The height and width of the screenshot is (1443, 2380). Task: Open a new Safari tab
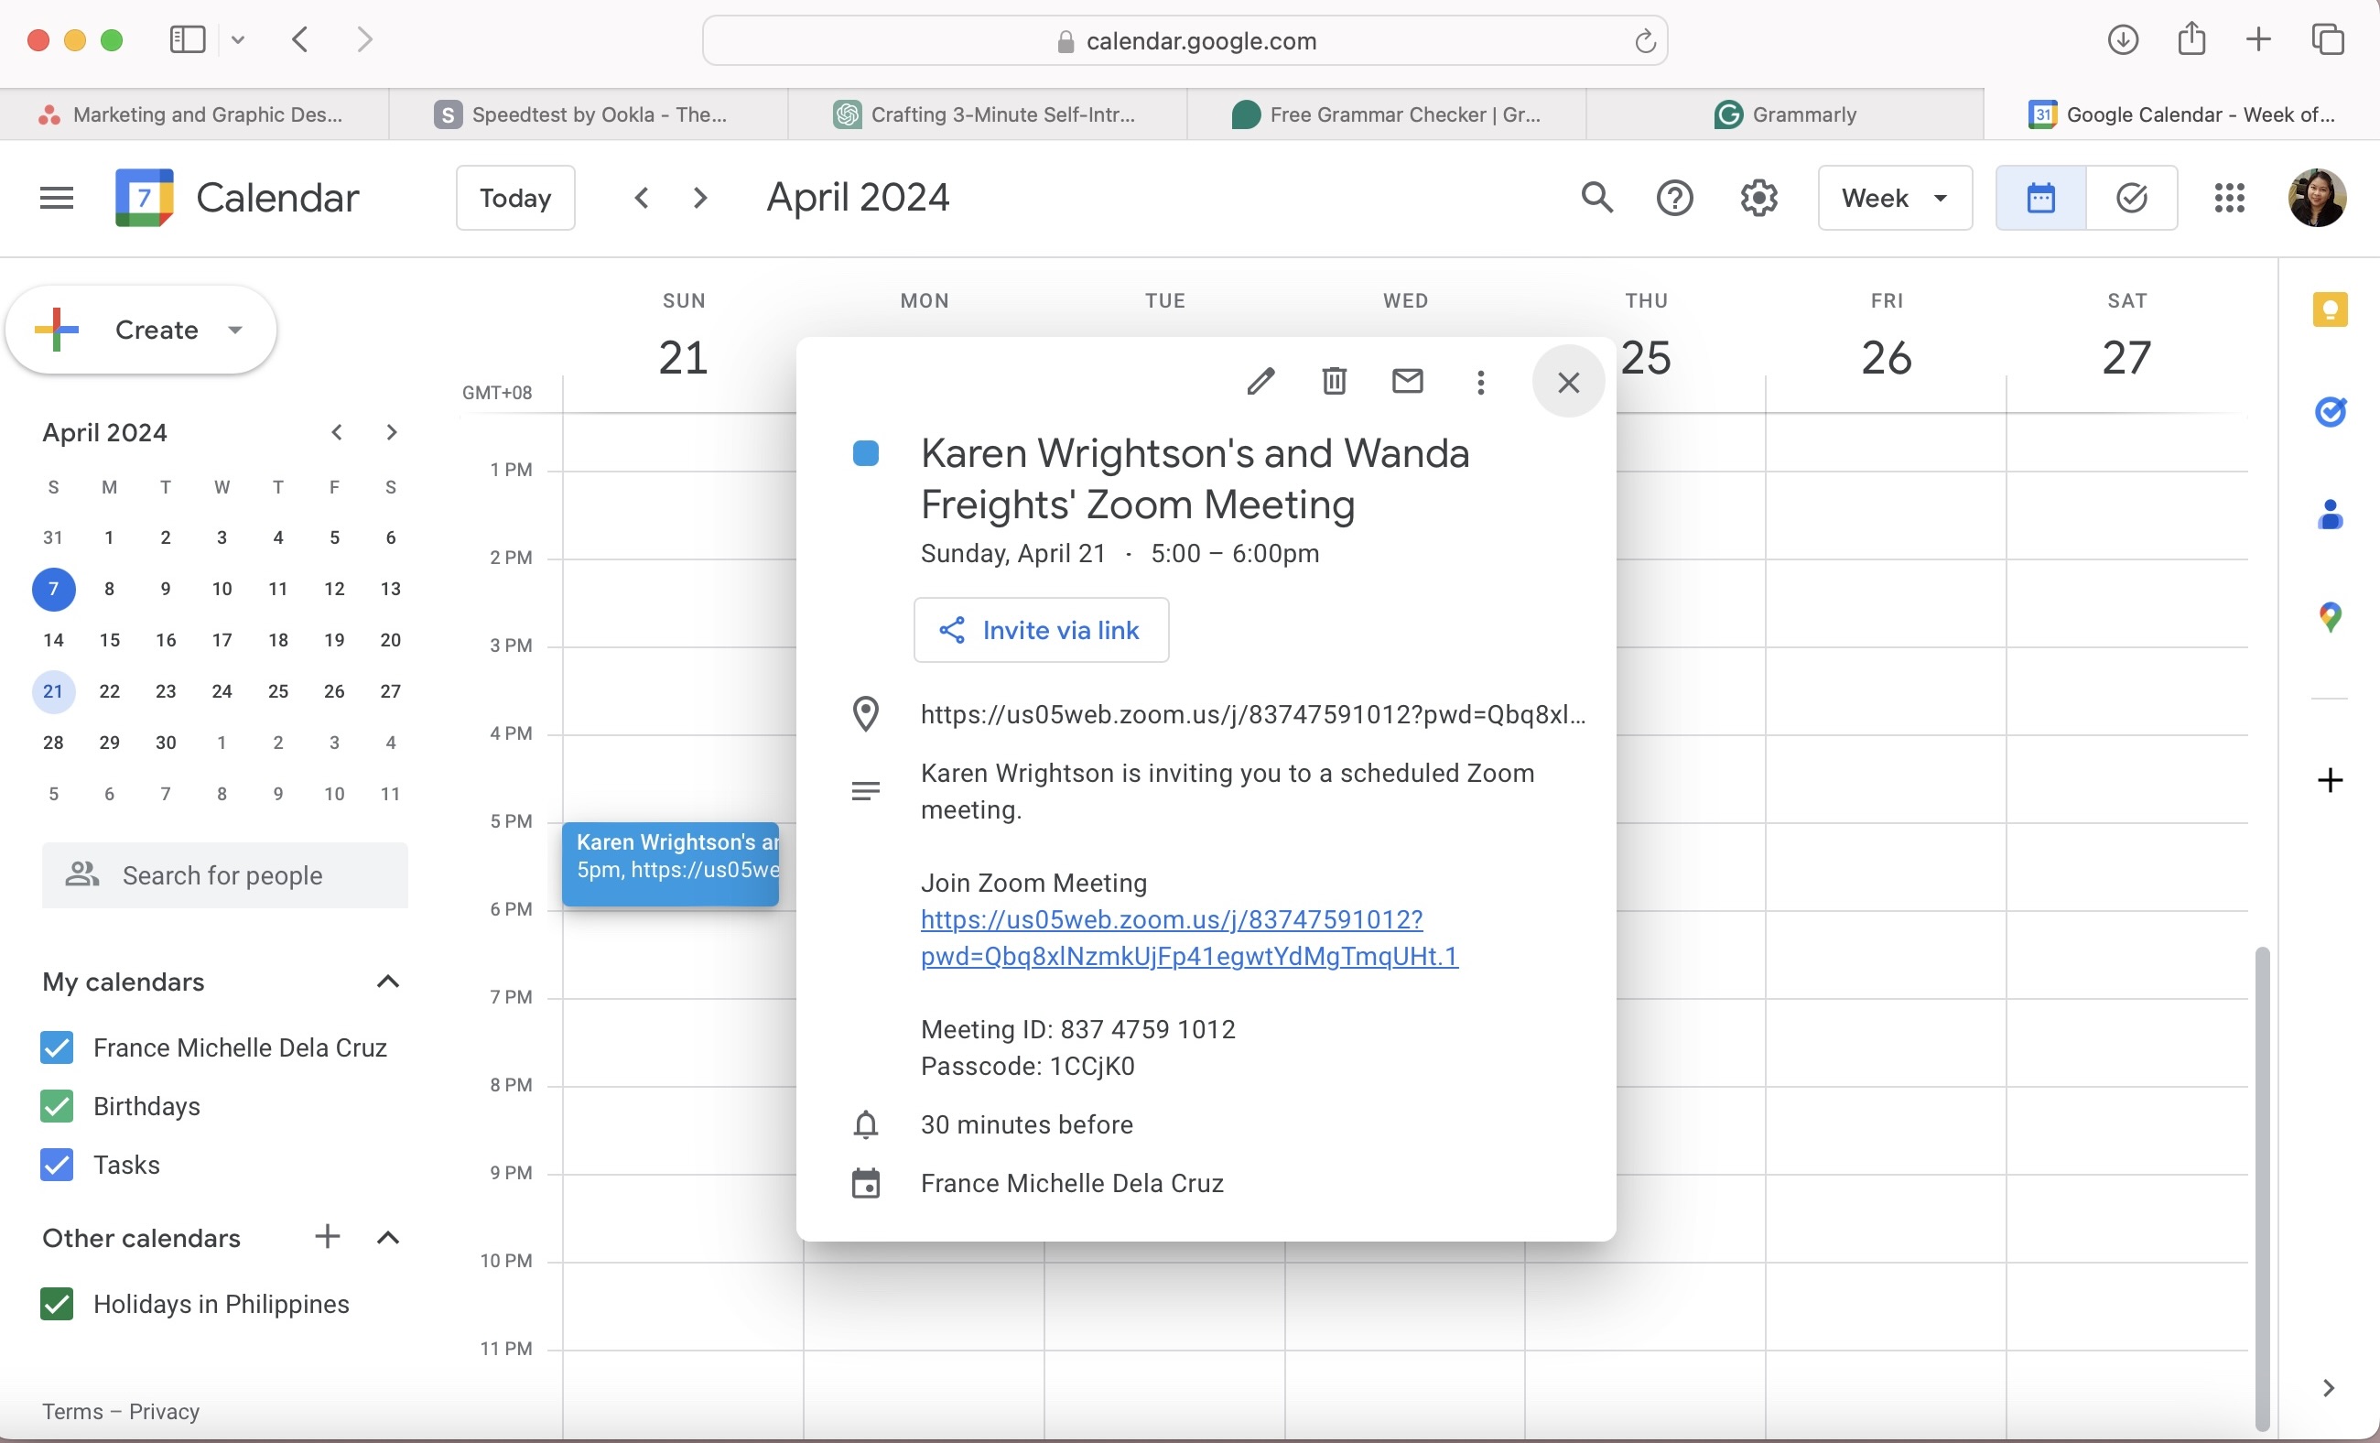tap(2258, 39)
